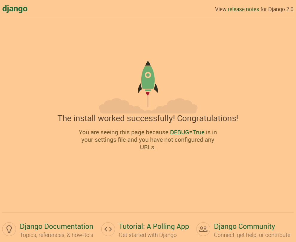Click 'have not configured any' text line
This screenshot has width=296, height=242.
click(182, 140)
